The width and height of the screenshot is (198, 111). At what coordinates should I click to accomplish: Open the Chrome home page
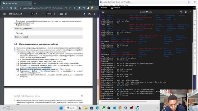(x=15, y=8)
